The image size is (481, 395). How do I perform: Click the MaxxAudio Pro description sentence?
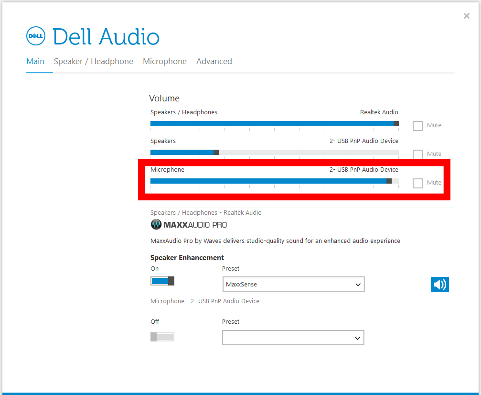pos(275,241)
